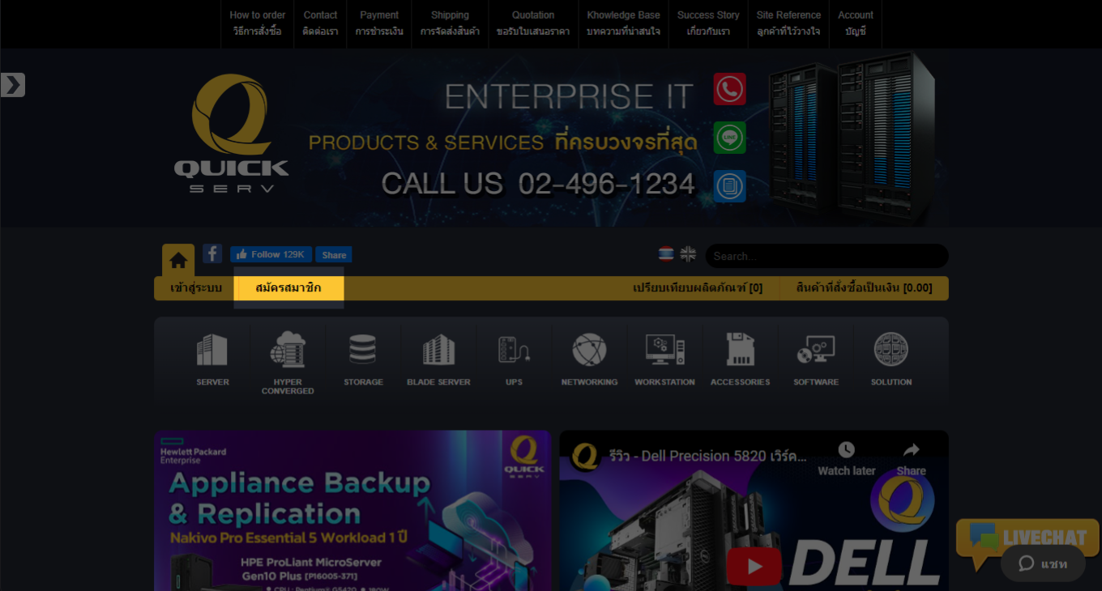Viewport: 1102px width, 591px height.
Task: Open เปรียบเทียบผลิตภัณฑ์ [0] compare link
Action: point(698,288)
